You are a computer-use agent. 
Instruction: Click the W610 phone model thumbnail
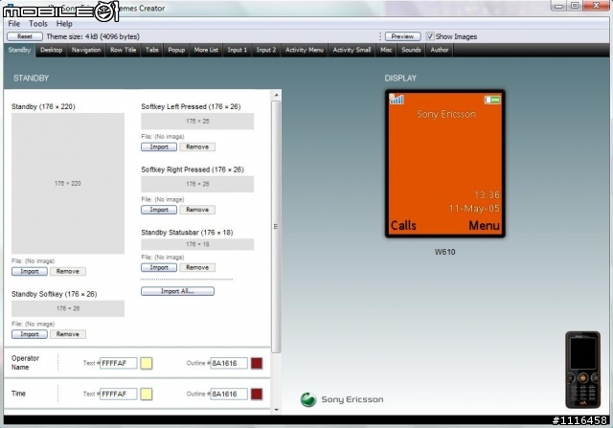[582, 370]
